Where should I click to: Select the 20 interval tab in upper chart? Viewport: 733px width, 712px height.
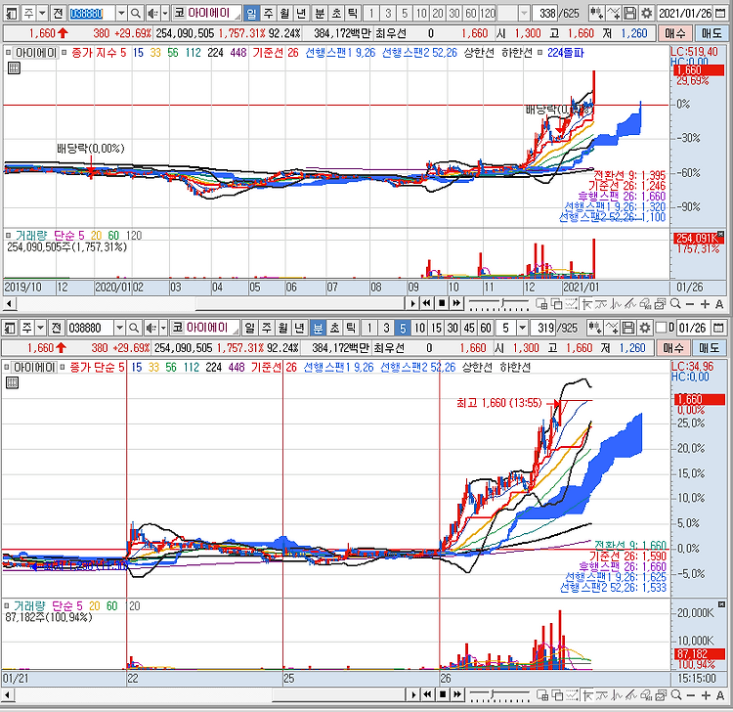(x=438, y=13)
